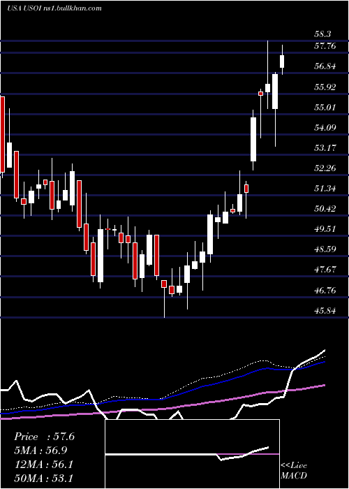Click the <<Live MACD label
The width and height of the screenshot is (349, 489).
tap(294, 470)
